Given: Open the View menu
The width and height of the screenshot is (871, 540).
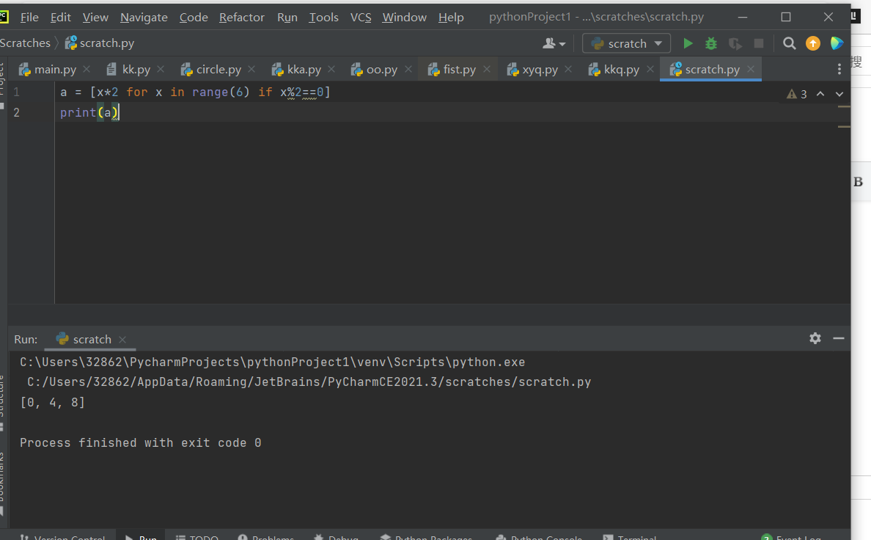Looking at the screenshot, I should tap(95, 17).
